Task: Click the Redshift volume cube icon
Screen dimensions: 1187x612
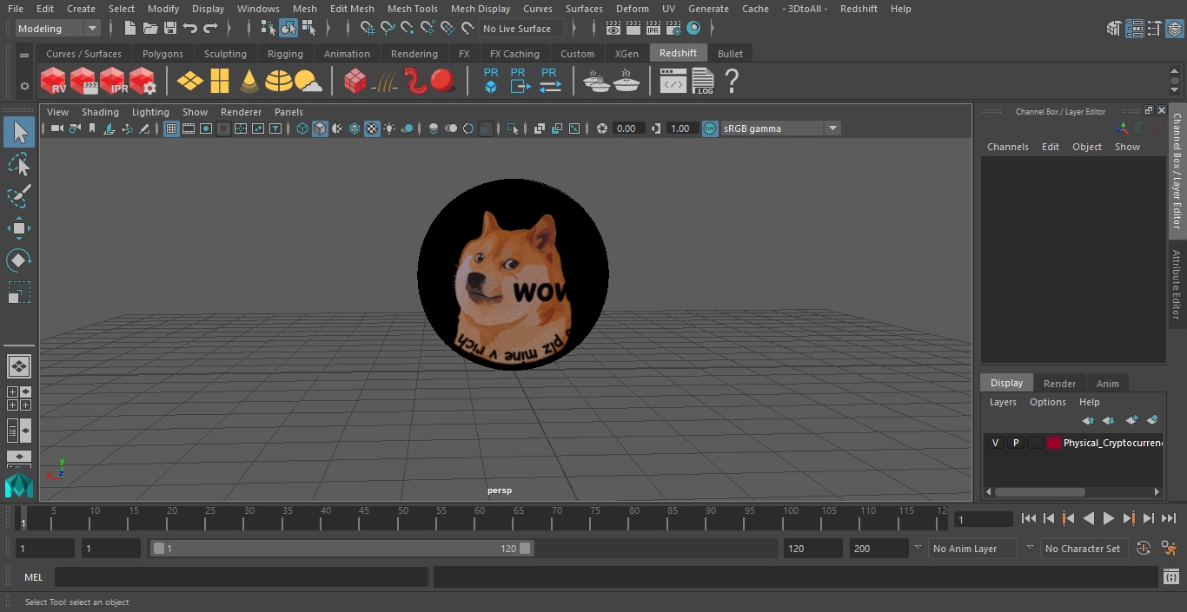Action: (x=355, y=82)
